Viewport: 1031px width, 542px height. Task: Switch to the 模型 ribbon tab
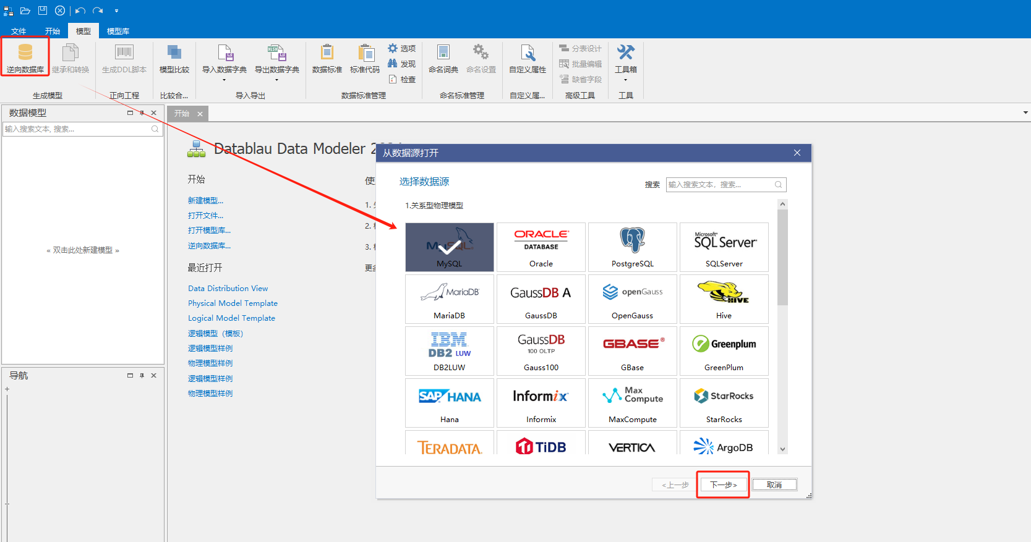83,31
